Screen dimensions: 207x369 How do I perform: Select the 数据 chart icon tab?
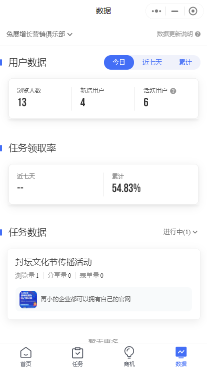pos(181,357)
